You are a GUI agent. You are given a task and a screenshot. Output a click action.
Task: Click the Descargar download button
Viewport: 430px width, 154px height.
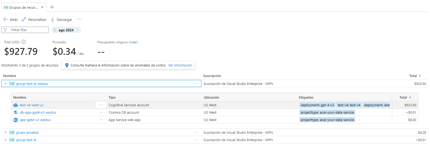(61, 20)
